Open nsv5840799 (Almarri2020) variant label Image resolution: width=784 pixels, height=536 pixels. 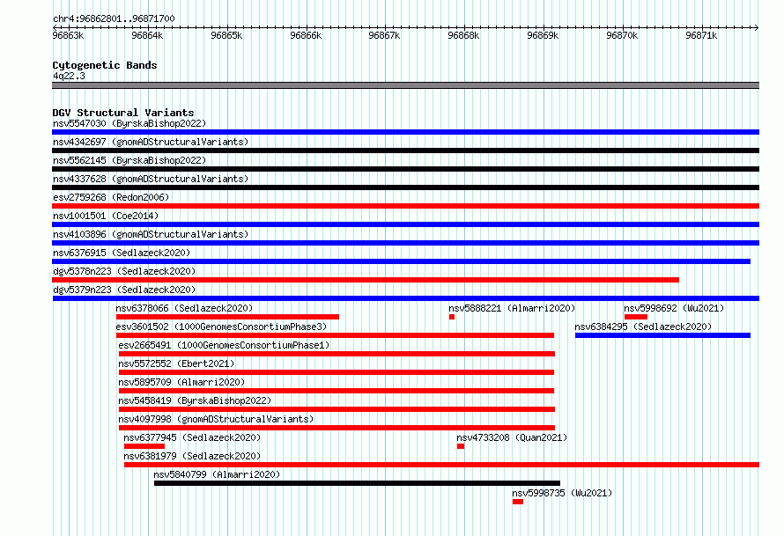(217, 474)
